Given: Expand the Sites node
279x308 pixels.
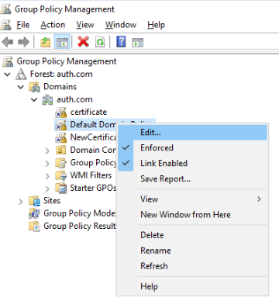Looking at the screenshot, I should 21,202.
